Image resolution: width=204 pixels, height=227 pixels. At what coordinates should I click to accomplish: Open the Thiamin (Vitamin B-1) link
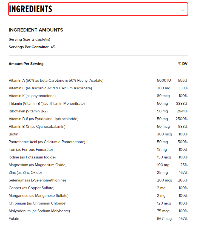pos(47,103)
